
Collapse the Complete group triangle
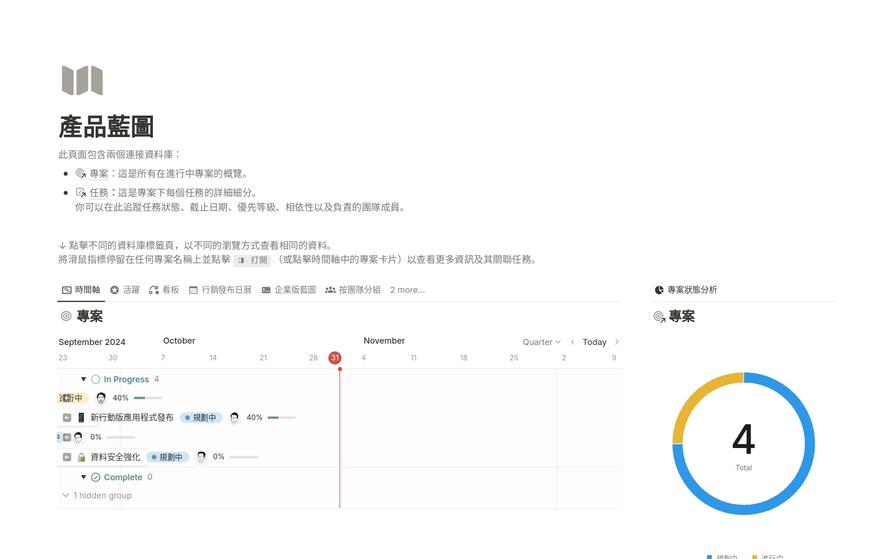click(83, 477)
